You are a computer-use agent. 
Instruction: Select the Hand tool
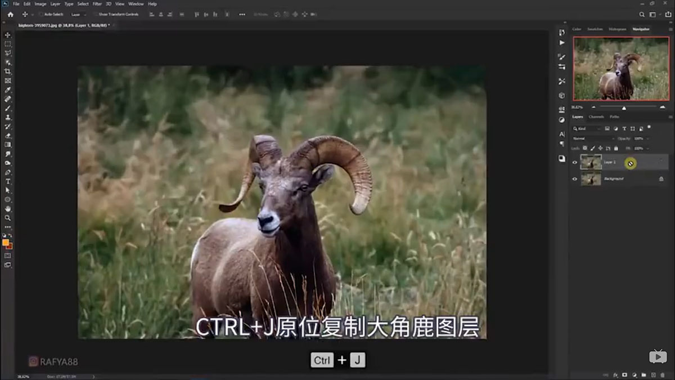7,208
